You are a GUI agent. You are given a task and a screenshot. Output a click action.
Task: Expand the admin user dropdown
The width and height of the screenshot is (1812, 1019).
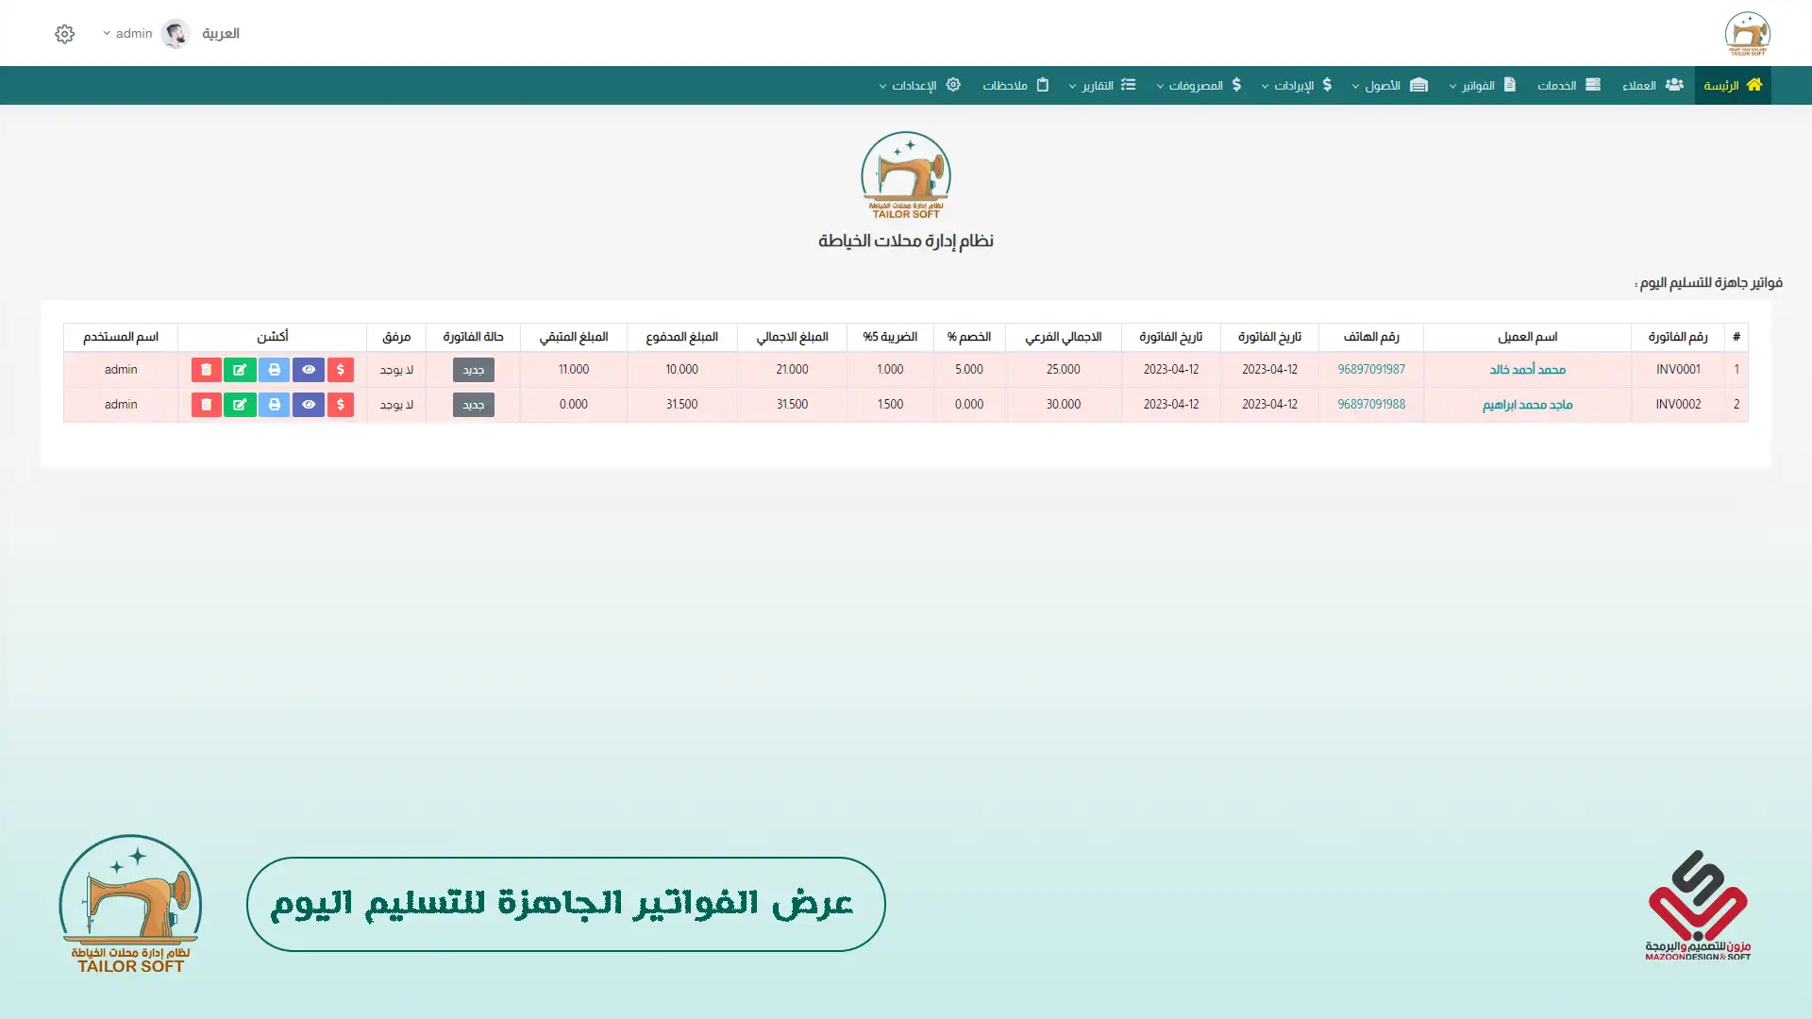click(x=127, y=34)
